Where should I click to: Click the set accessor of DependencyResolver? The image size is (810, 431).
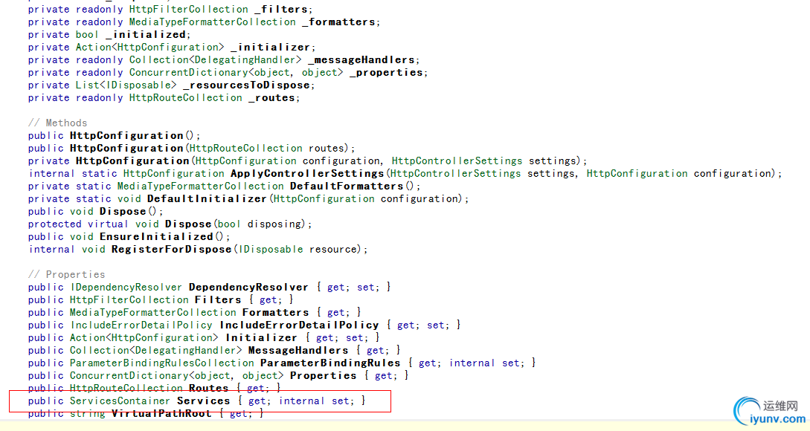click(365, 287)
